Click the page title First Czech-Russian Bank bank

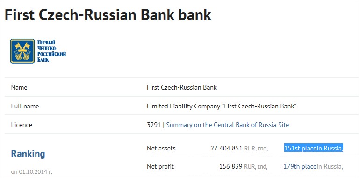[108, 15]
